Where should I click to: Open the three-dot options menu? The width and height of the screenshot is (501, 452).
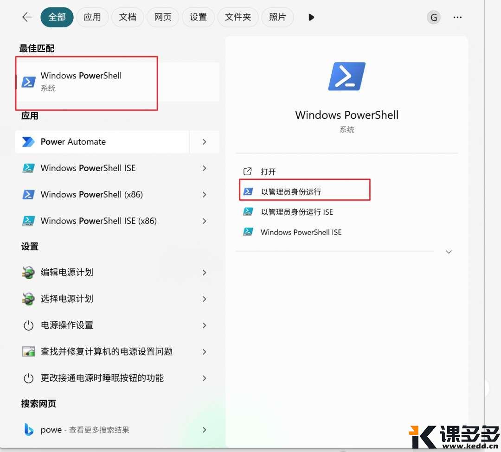point(457,17)
